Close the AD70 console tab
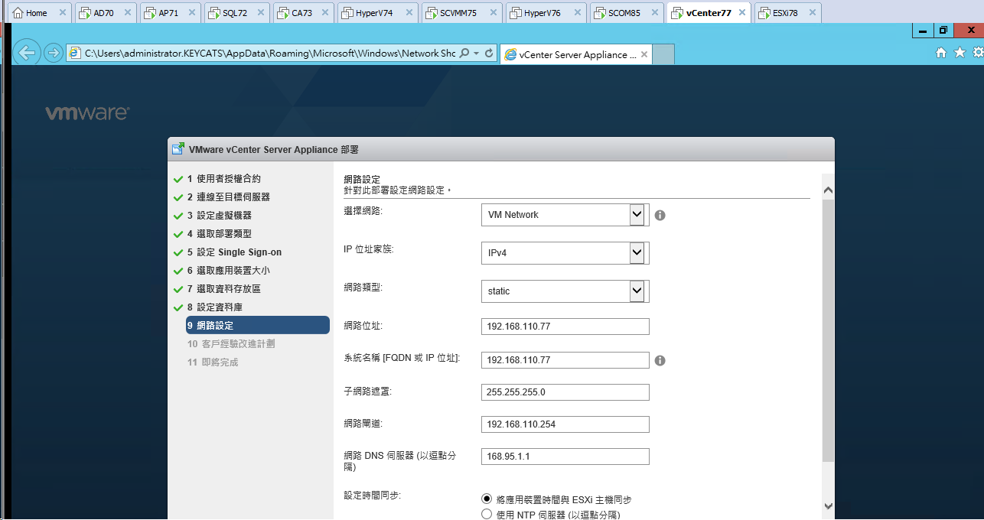This screenshot has height=520, width=984. pos(126,13)
